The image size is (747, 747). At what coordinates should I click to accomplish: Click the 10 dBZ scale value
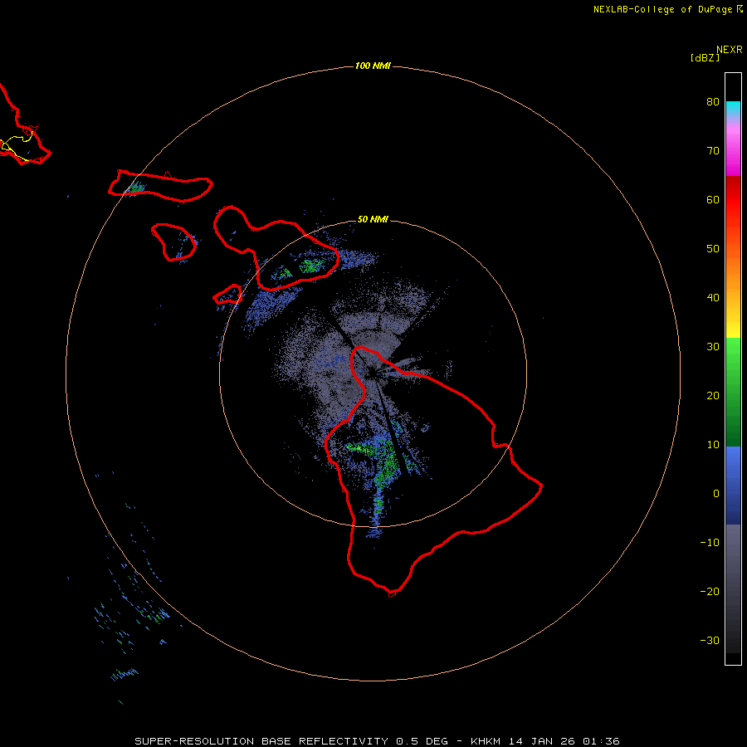[713, 445]
